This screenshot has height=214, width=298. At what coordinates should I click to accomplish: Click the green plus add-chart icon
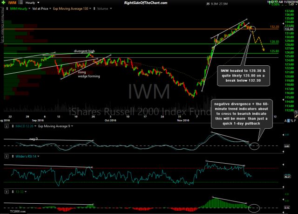coord(3,3)
